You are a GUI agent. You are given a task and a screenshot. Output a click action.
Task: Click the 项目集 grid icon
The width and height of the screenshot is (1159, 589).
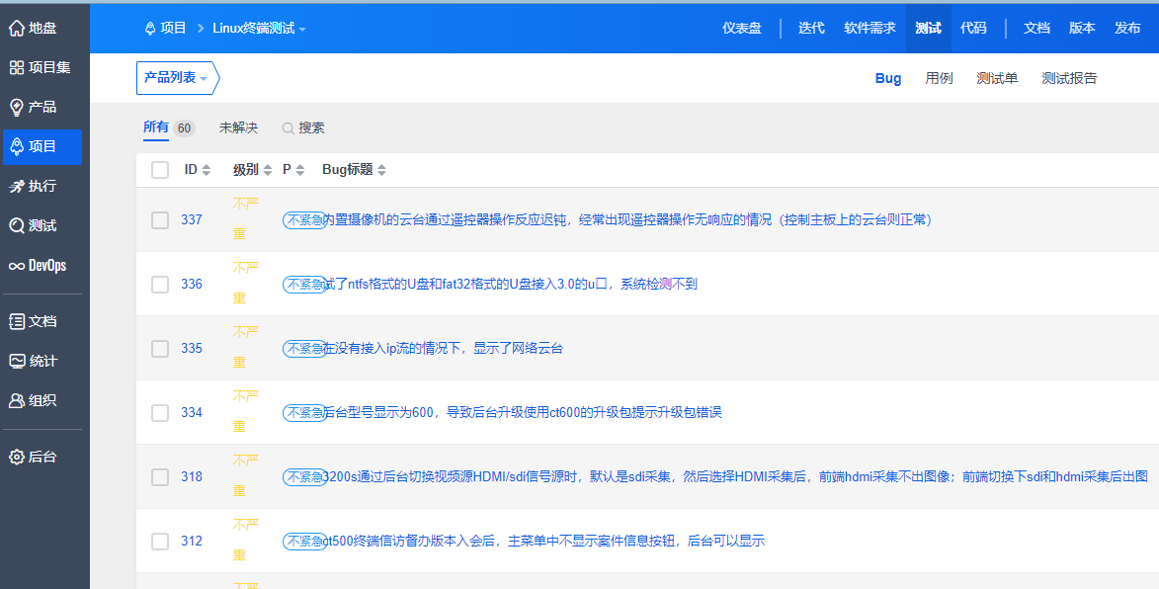17,67
